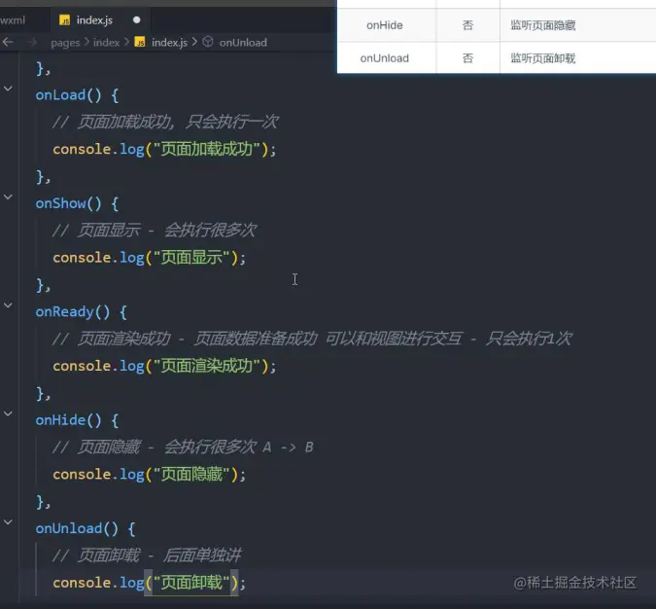Click the comment '页面卸载 - 后面单独讲'
The height and width of the screenshot is (609, 656).
click(x=147, y=555)
